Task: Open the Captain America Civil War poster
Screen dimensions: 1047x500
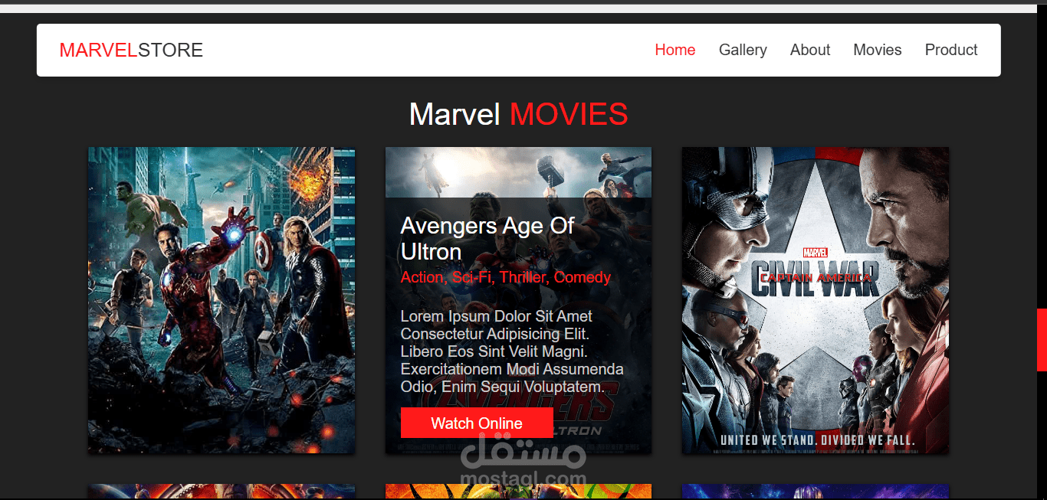Action: pos(816,300)
